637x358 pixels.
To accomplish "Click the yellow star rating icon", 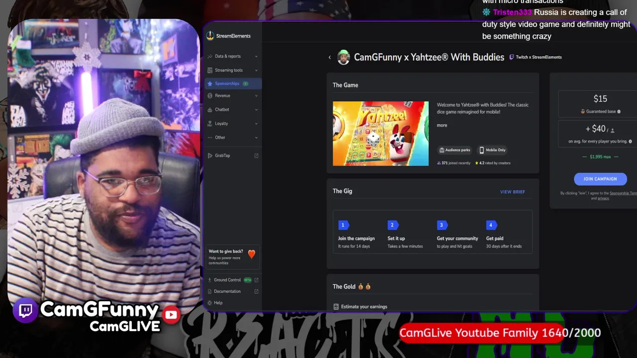I will (x=476, y=163).
